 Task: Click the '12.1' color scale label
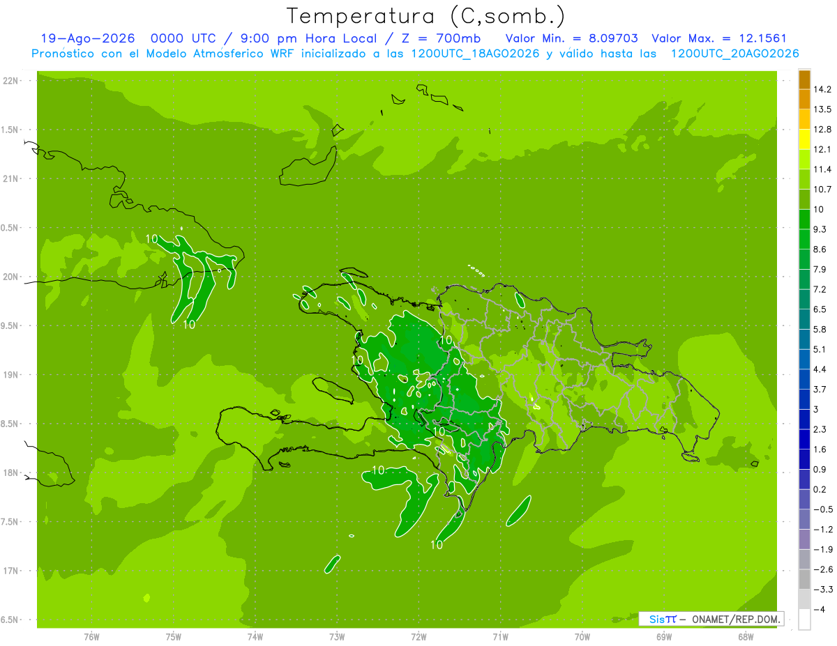point(822,149)
